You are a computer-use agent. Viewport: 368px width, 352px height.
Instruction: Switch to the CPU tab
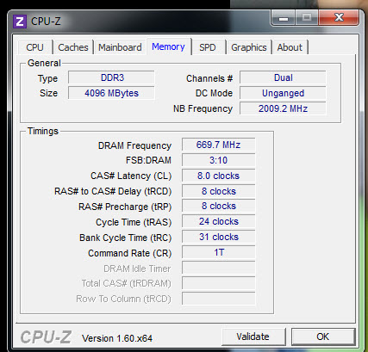click(x=35, y=47)
